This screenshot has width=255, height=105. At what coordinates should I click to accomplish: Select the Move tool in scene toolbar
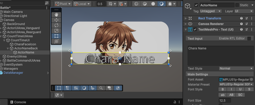click(x=56, y=20)
